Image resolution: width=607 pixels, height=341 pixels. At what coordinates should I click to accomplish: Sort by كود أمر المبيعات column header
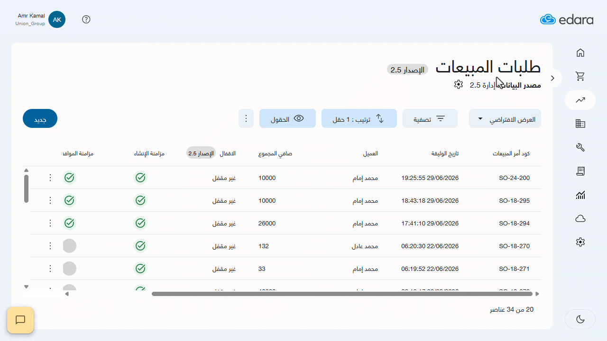click(x=511, y=154)
